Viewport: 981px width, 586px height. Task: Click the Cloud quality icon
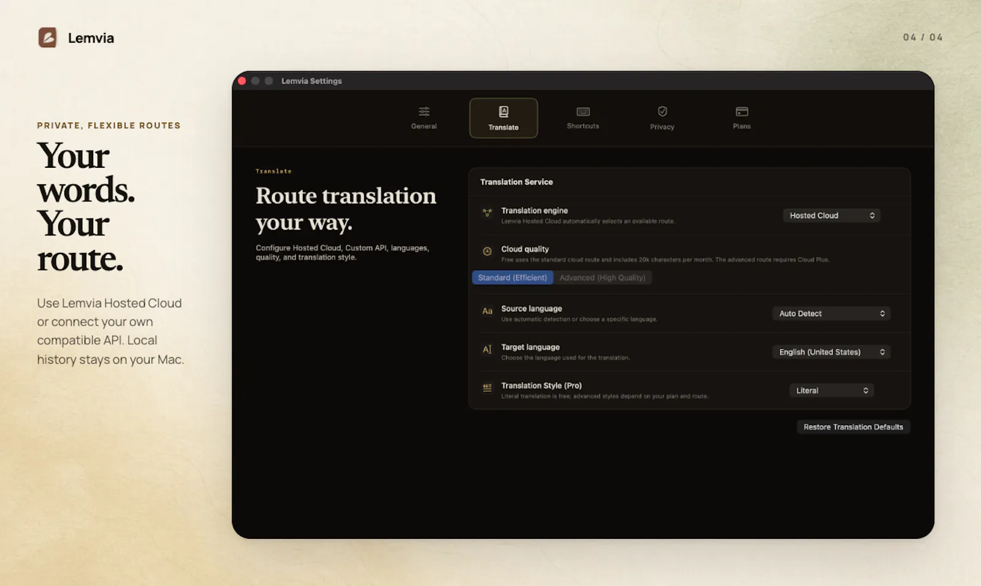(487, 251)
